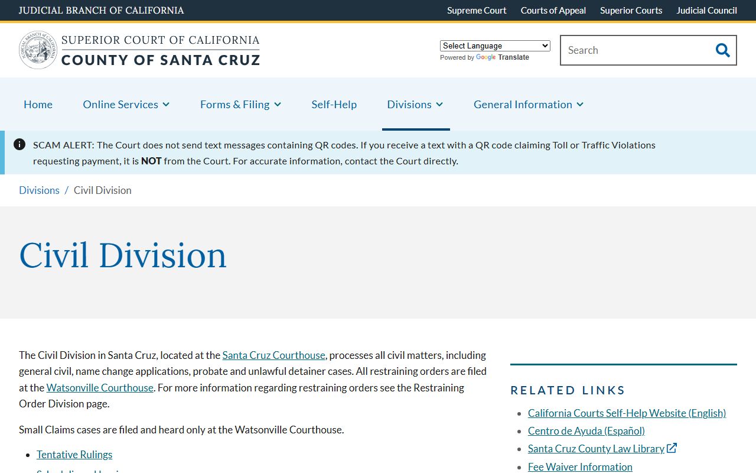Click the search magnifier icon

[722, 50]
